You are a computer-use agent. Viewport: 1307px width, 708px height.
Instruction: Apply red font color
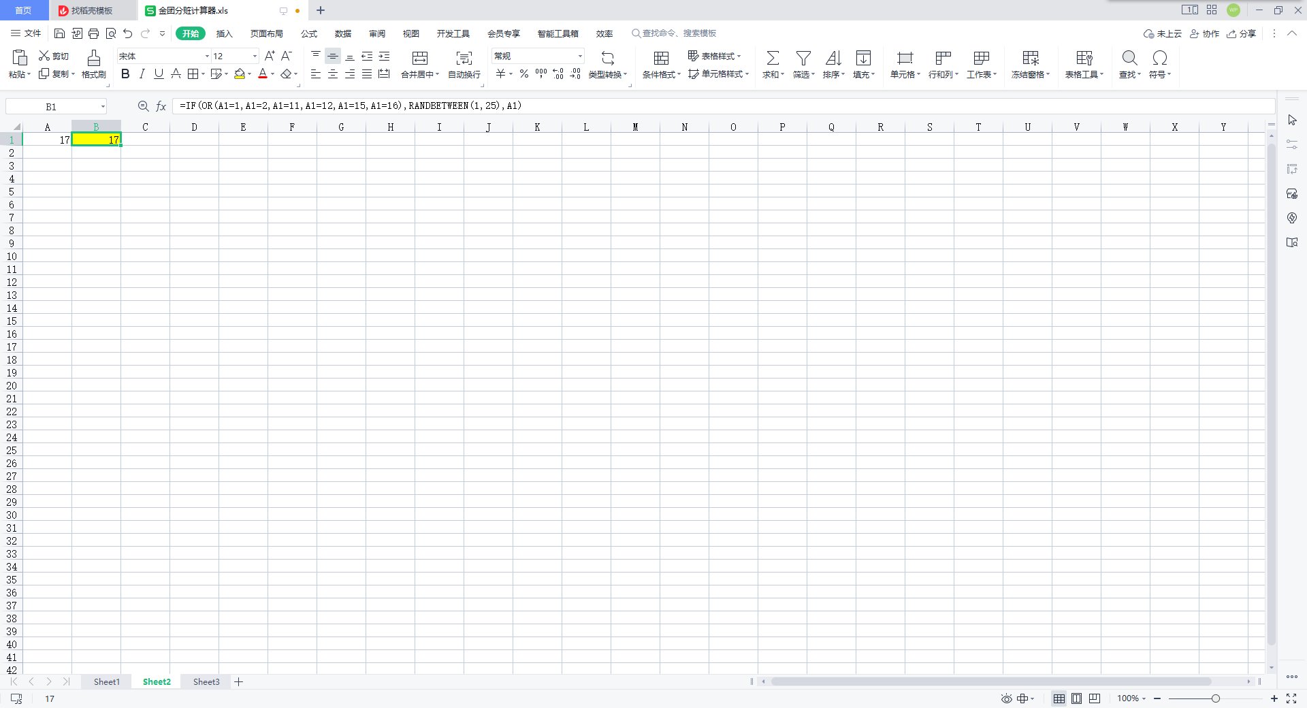pos(263,74)
